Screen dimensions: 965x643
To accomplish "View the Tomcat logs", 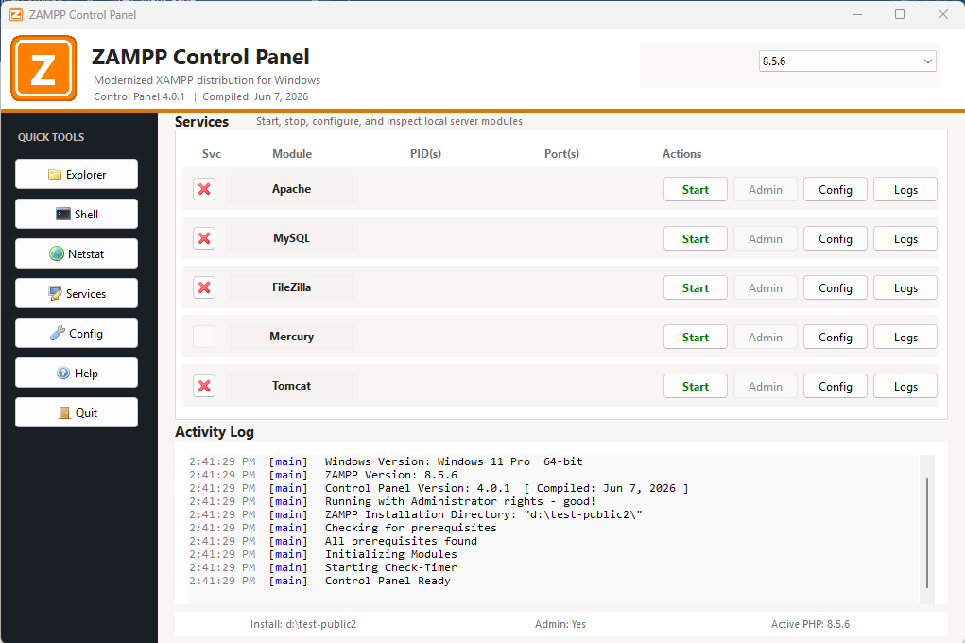I will (905, 387).
